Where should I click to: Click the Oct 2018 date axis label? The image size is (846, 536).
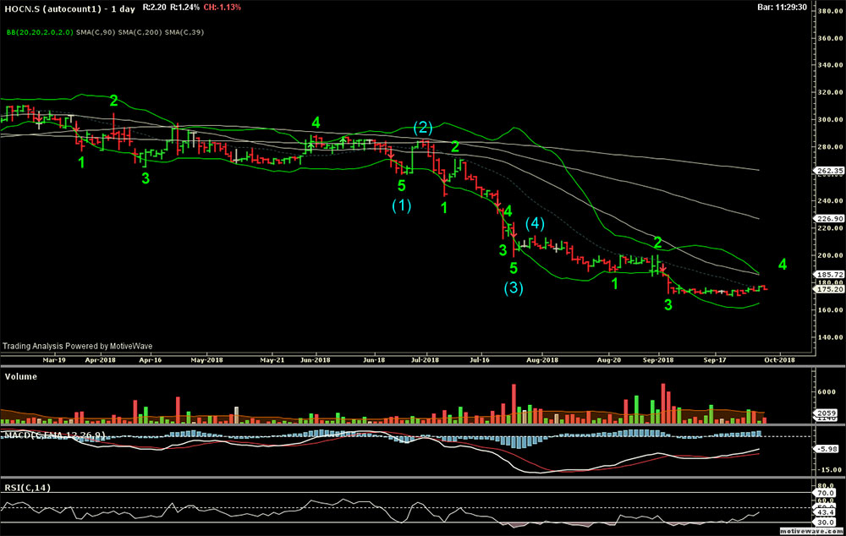[x=780, y=359]
